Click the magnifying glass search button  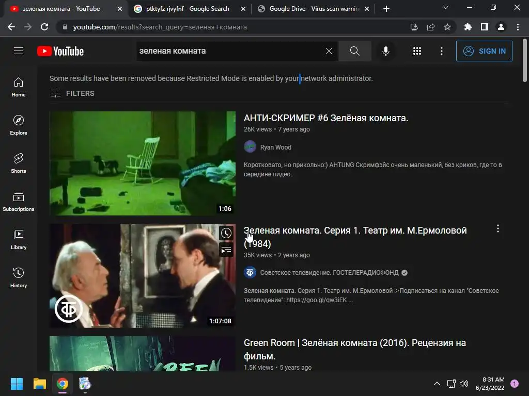pos(354,51)
